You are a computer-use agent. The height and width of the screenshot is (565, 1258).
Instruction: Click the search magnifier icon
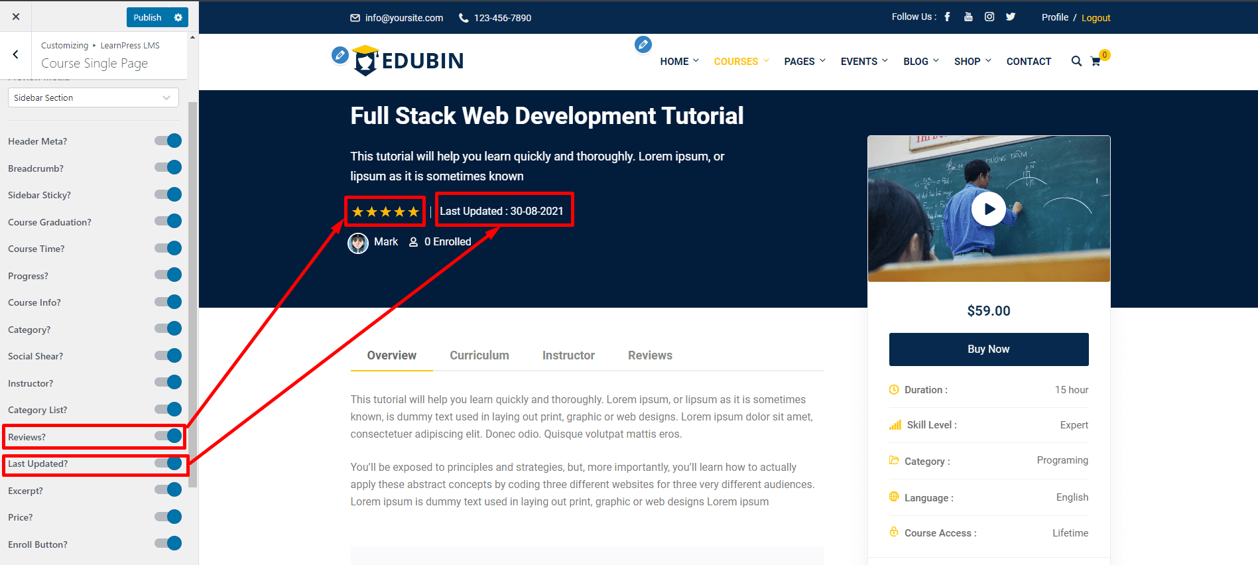(x=1076, y=62)
